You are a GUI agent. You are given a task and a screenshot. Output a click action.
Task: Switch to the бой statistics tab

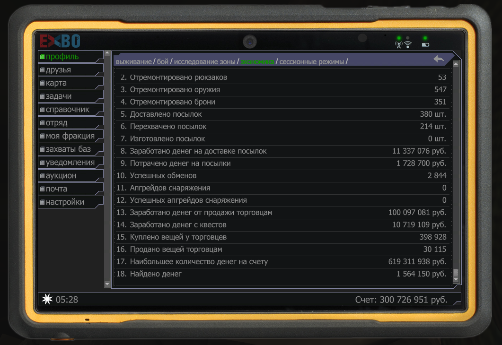coord(162,62)
